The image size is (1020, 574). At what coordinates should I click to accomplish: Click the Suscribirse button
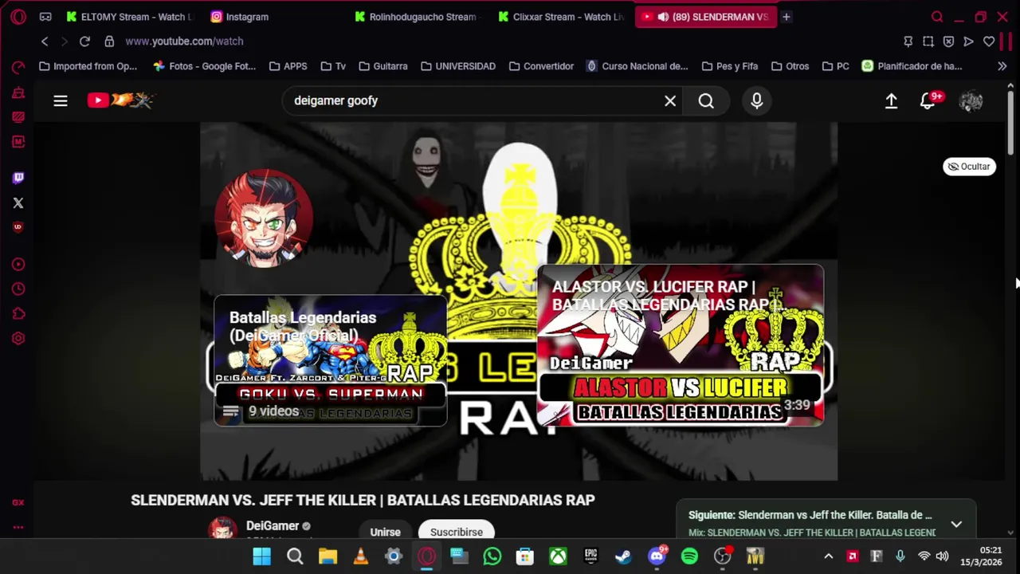(457, 532)
